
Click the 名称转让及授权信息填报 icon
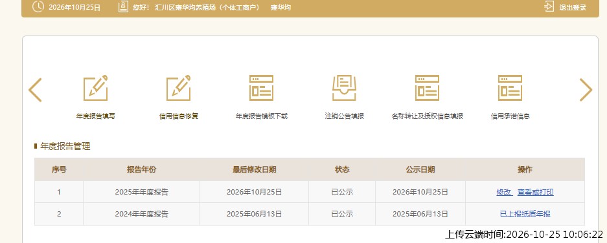(x=427, y=88)
